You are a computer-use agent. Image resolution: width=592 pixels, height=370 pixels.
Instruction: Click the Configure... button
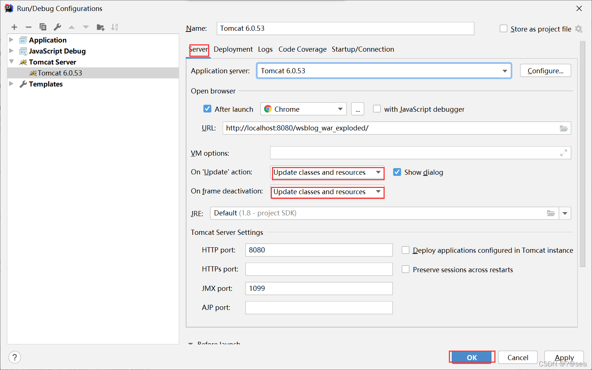click(x=545, y=71)
